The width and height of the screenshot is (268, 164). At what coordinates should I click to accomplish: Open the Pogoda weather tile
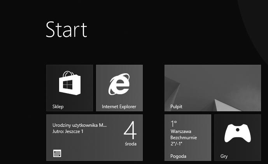click(187, 138)
